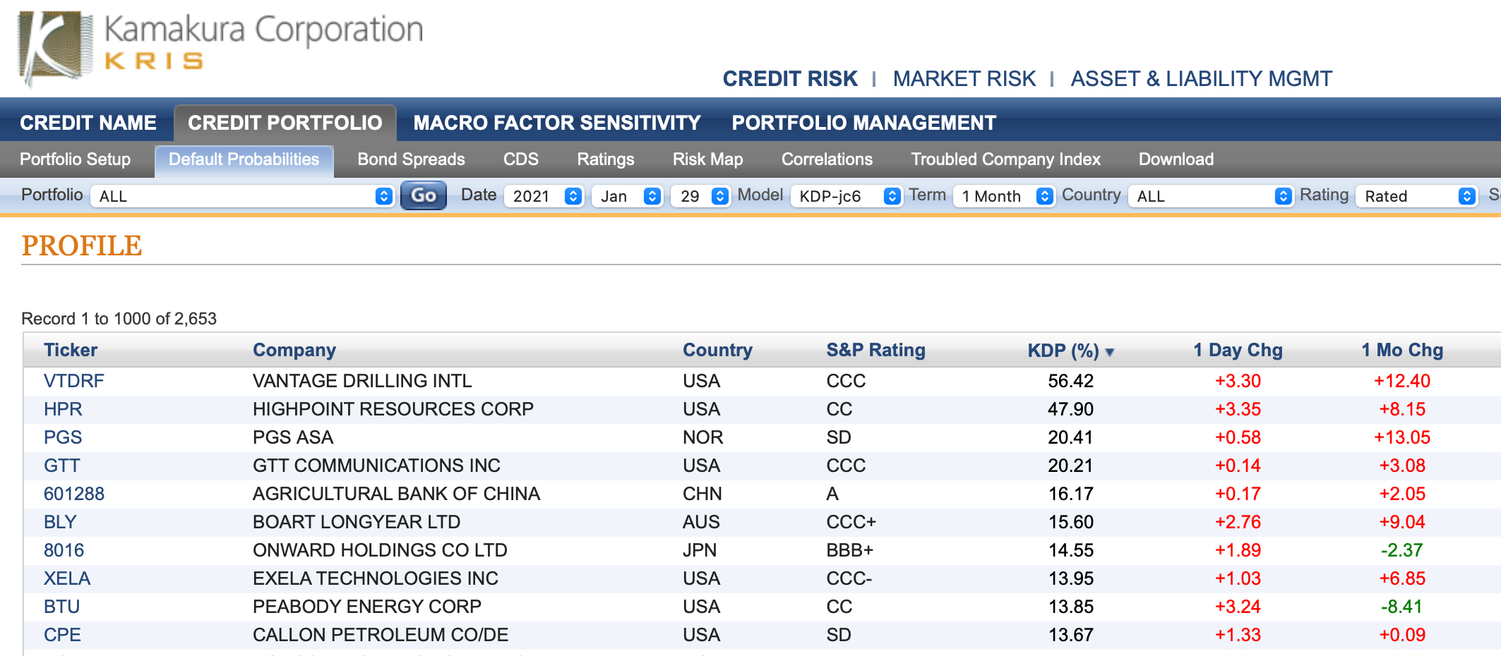The height and width of the screenshot is (656, 1501).
Task: Click the Record 1 to 1000 text
Action: [119, 319]
